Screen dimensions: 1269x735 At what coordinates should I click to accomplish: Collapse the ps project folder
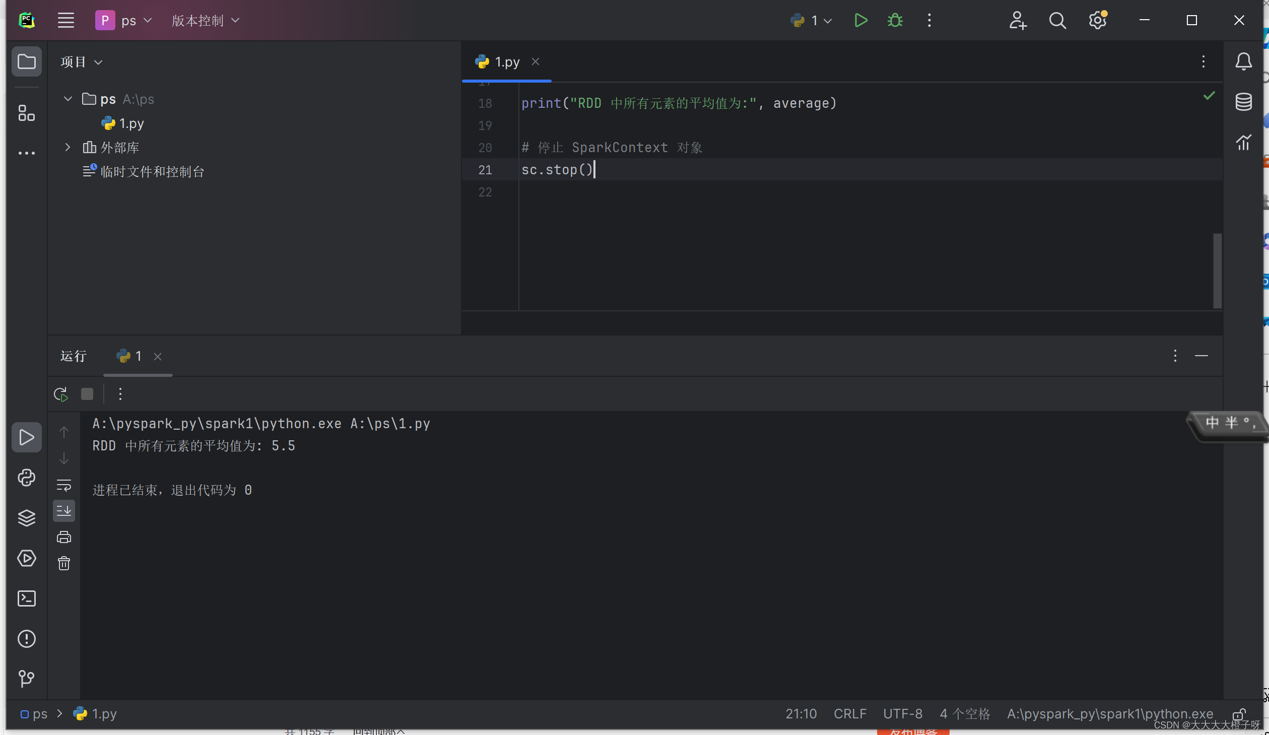68,99
